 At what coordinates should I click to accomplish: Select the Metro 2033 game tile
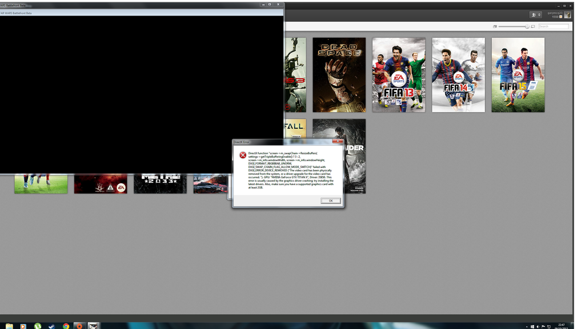point(160,184)
